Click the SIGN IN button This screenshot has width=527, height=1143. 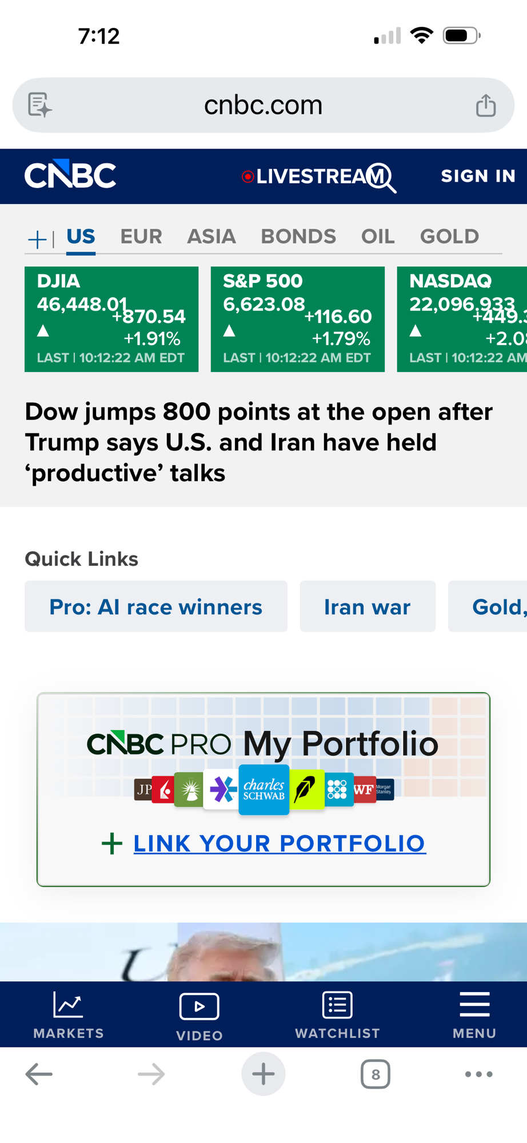[x=478, y=176]
